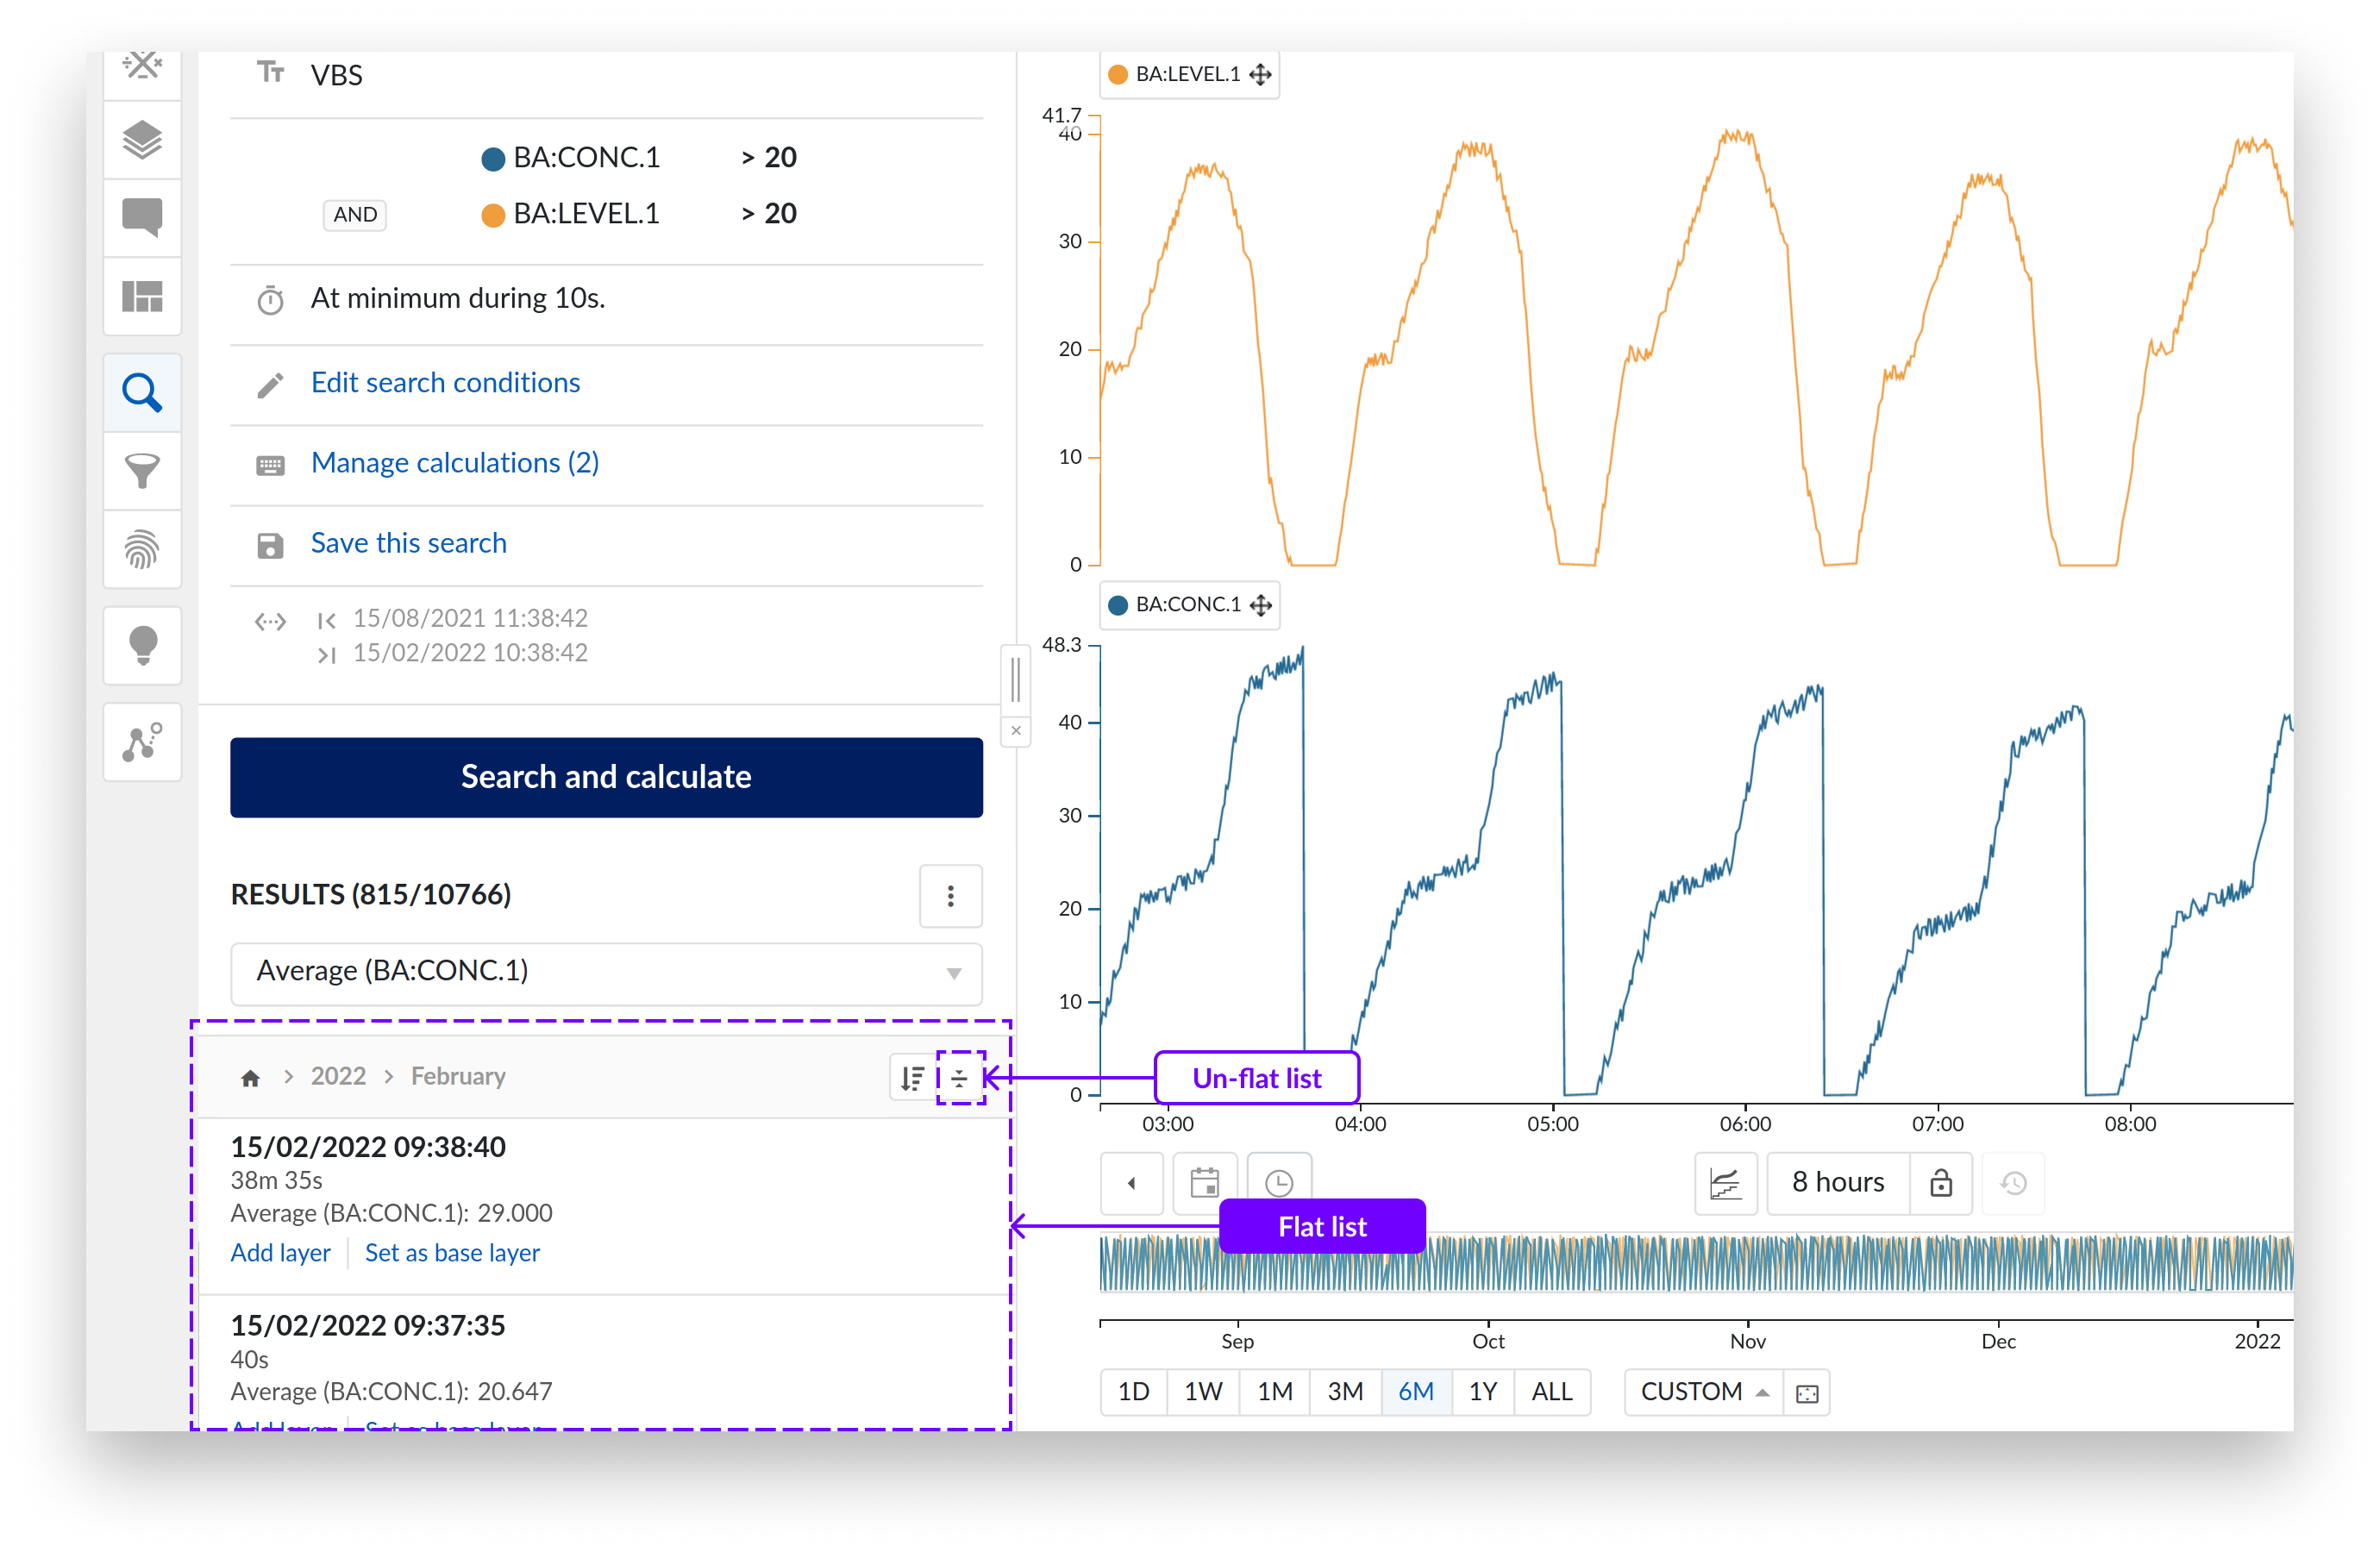
Task: Toggle the flat list view icon
Action: tap(960, 1078)
